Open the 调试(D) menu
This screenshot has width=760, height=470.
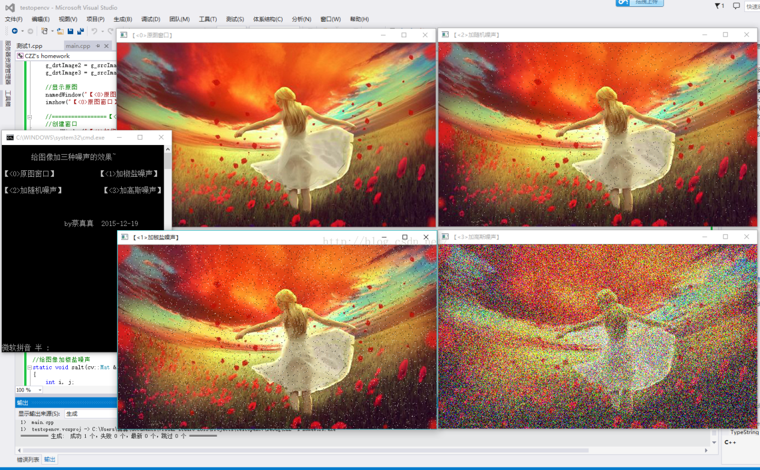(151, 19)
